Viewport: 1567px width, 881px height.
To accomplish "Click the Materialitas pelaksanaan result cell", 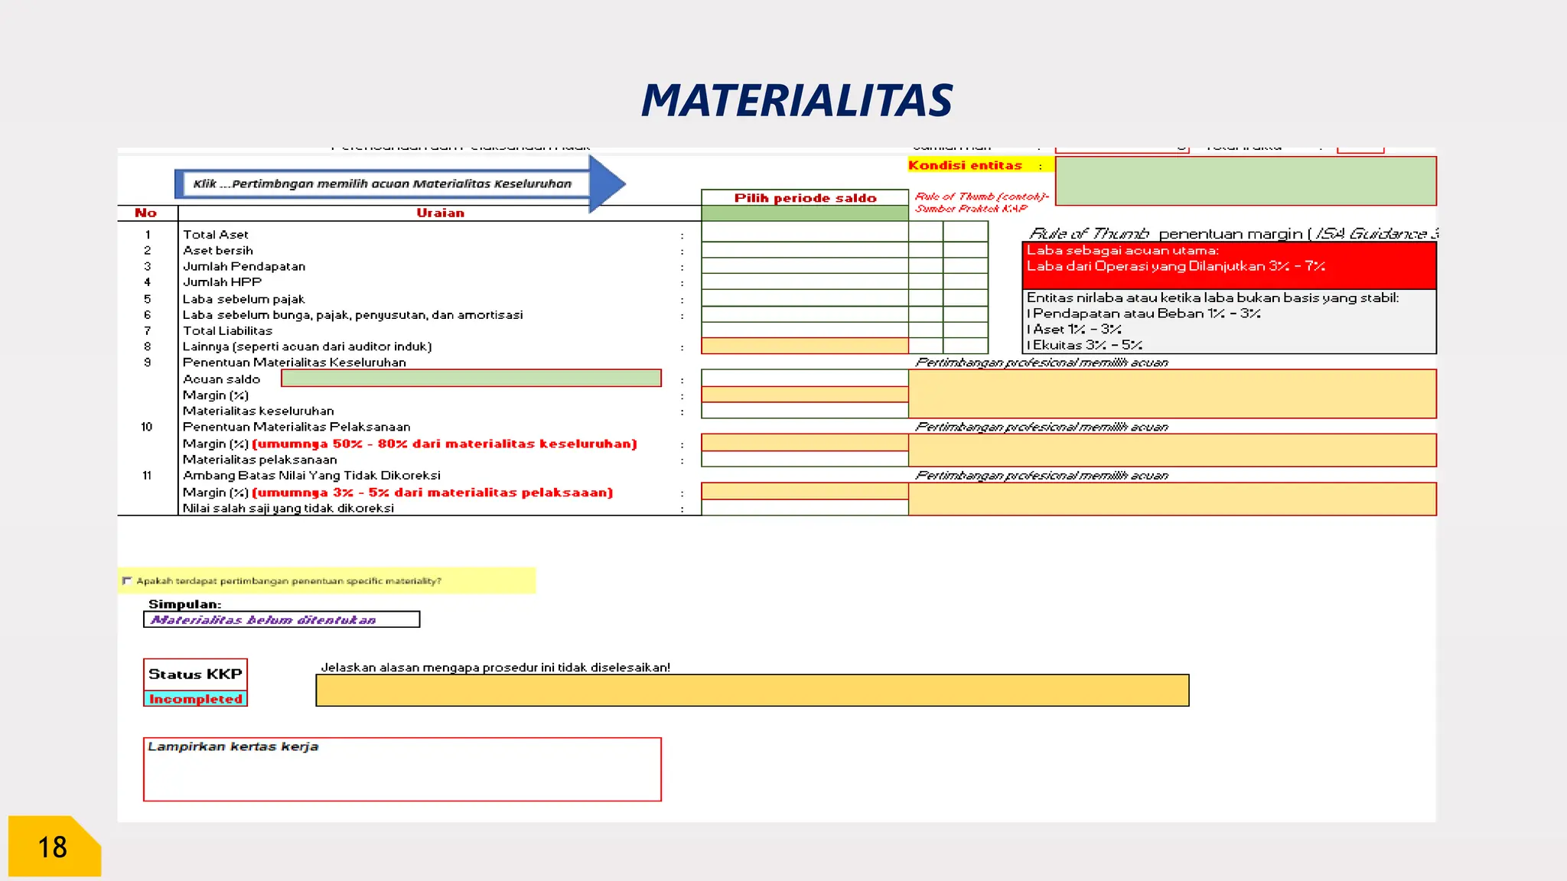I will [x=804, y=459].
